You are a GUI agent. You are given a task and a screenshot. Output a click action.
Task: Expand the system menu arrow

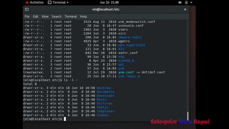point(191,3)
